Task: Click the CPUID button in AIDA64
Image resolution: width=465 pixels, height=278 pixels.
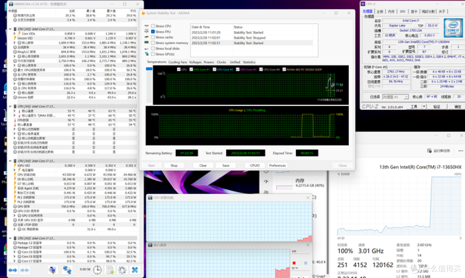Action: 255,166
